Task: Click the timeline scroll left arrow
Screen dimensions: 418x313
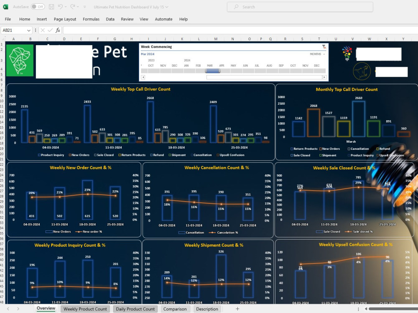Action: [x=143, y=77]
